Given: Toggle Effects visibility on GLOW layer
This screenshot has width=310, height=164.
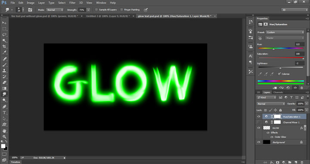Looking at the screenshot, I should (x=268, y=133).
